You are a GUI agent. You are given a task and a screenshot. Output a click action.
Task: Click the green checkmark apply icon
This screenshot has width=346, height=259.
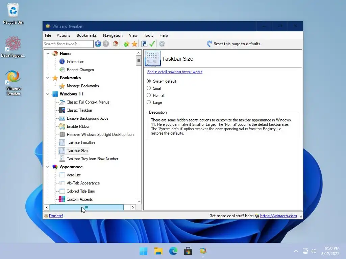pyautogui.click(x=152, y=44)
